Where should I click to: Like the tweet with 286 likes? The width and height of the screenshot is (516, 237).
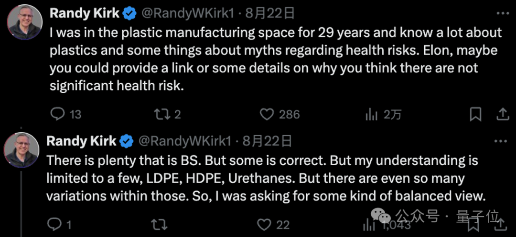(x=267, y=114)
